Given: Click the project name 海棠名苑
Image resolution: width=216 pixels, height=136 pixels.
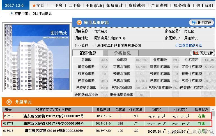Looking at the screenshot, I should pos(100,31).
